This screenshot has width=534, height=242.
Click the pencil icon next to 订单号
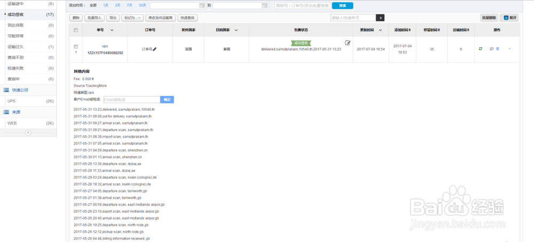[155, 49]
